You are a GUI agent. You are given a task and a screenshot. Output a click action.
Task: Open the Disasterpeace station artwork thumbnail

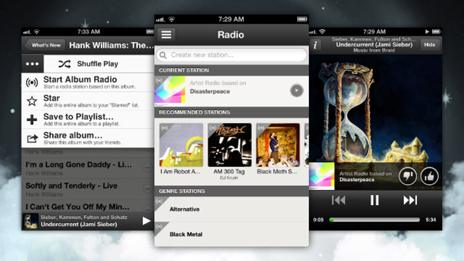(170, 91)
